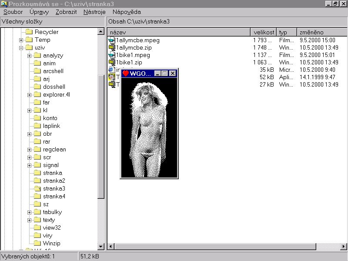Expand the analyzy folder node
348x261 pixels.
pyautogui.click(x=29, y=56)
